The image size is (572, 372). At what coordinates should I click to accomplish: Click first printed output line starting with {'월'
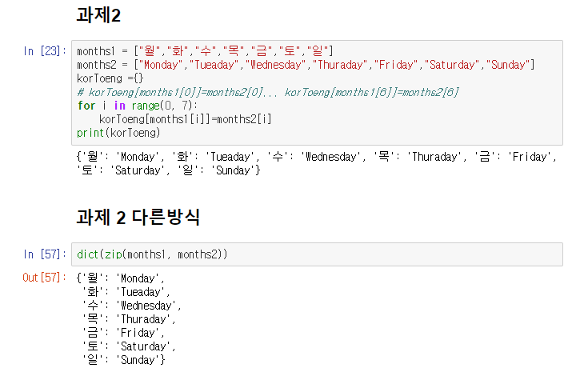click(x=316, y=157)
